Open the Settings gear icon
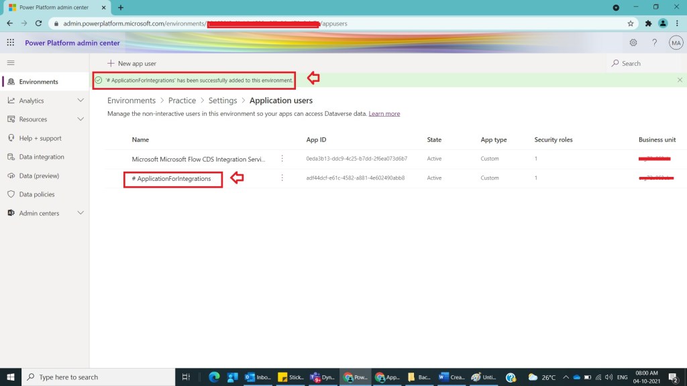Screen dimensions: 687x386 tap(633, 43)
